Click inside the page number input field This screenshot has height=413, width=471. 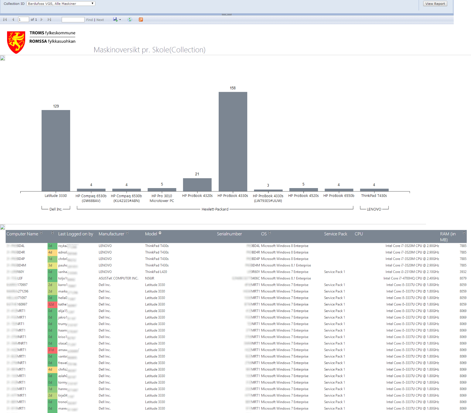click(24, 19)
